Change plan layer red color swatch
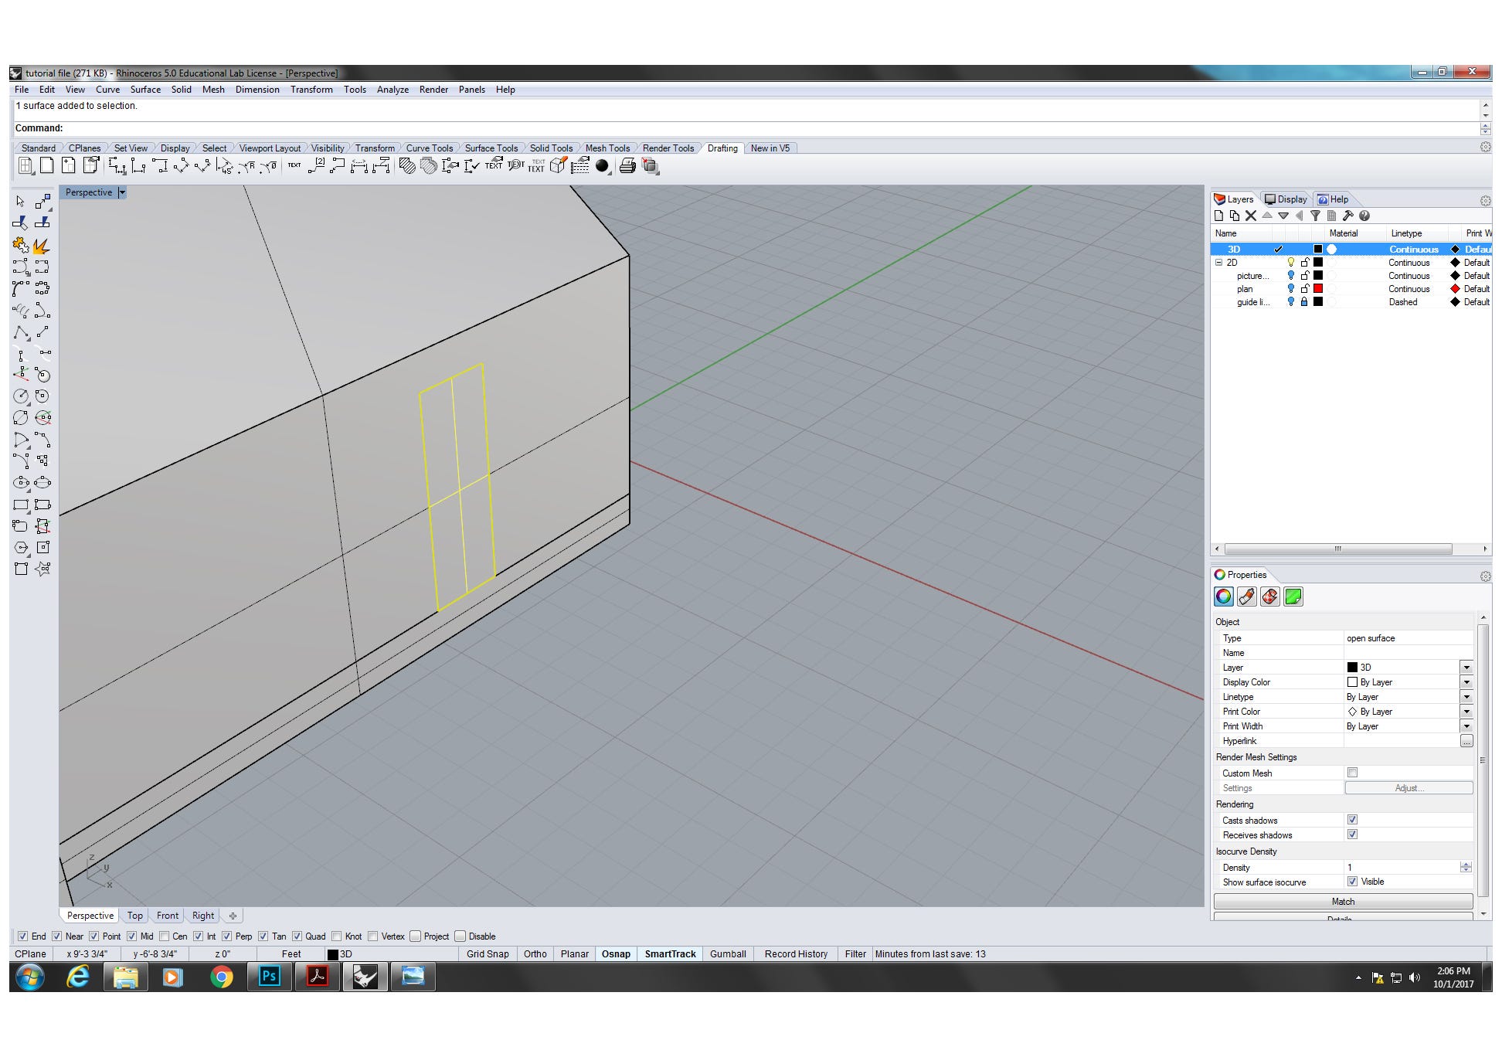The height and width of the screenshot is (1057, 1502). pyautogui.click(x=1318, y=289)
